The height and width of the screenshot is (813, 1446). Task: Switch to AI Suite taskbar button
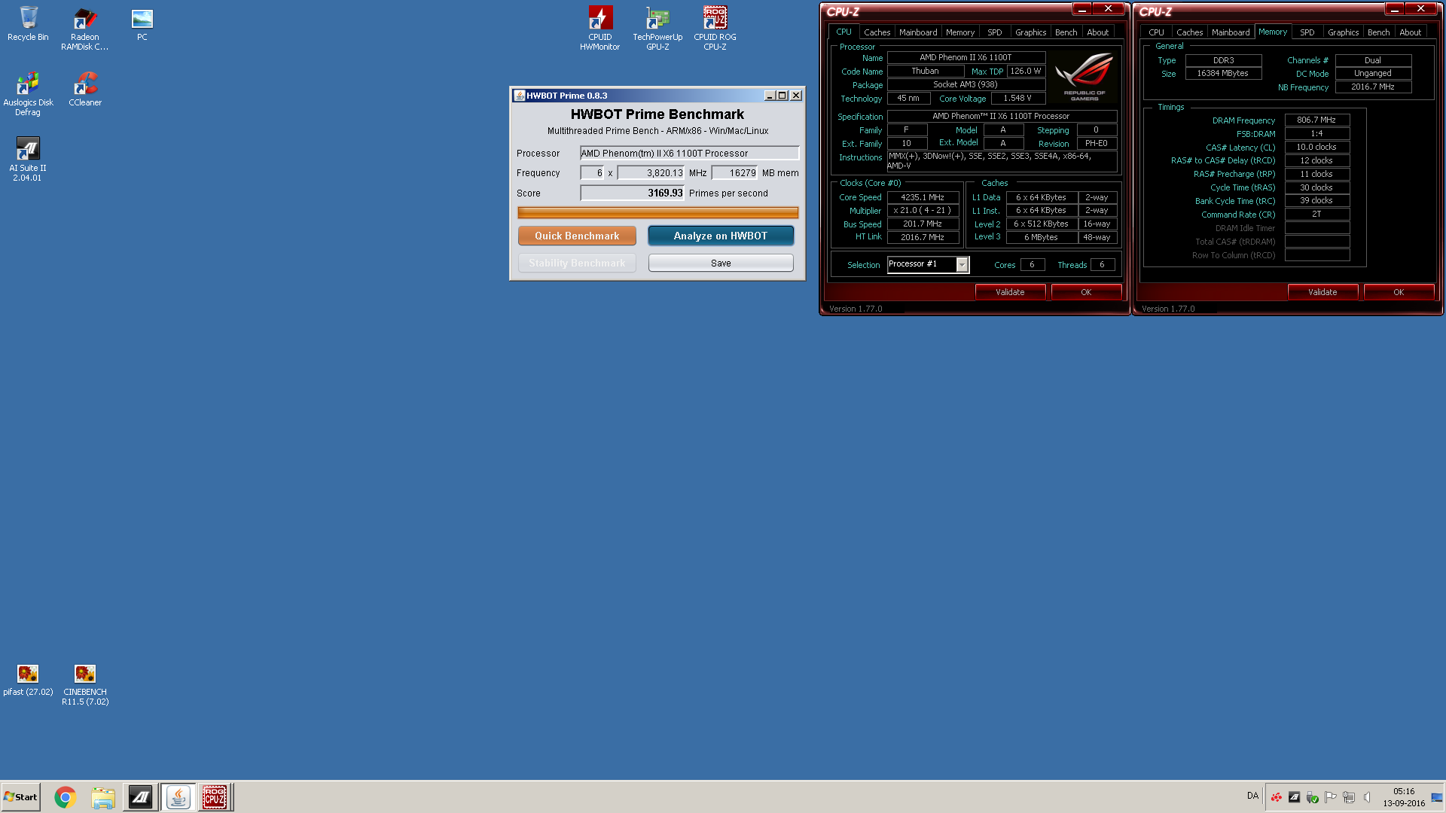[140, 797]
